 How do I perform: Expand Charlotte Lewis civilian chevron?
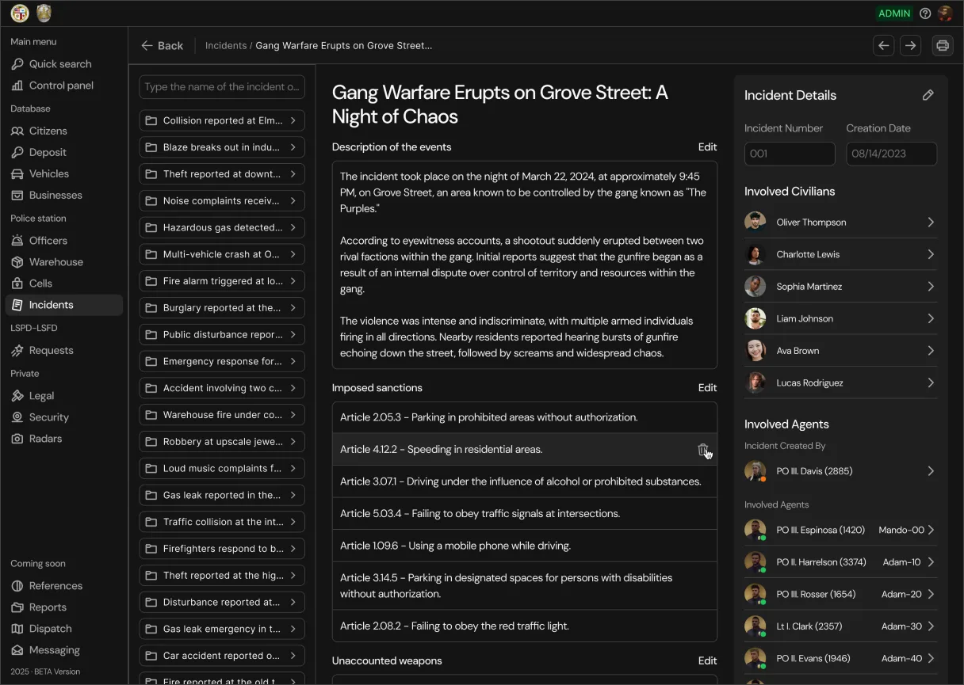pos(931,254)
